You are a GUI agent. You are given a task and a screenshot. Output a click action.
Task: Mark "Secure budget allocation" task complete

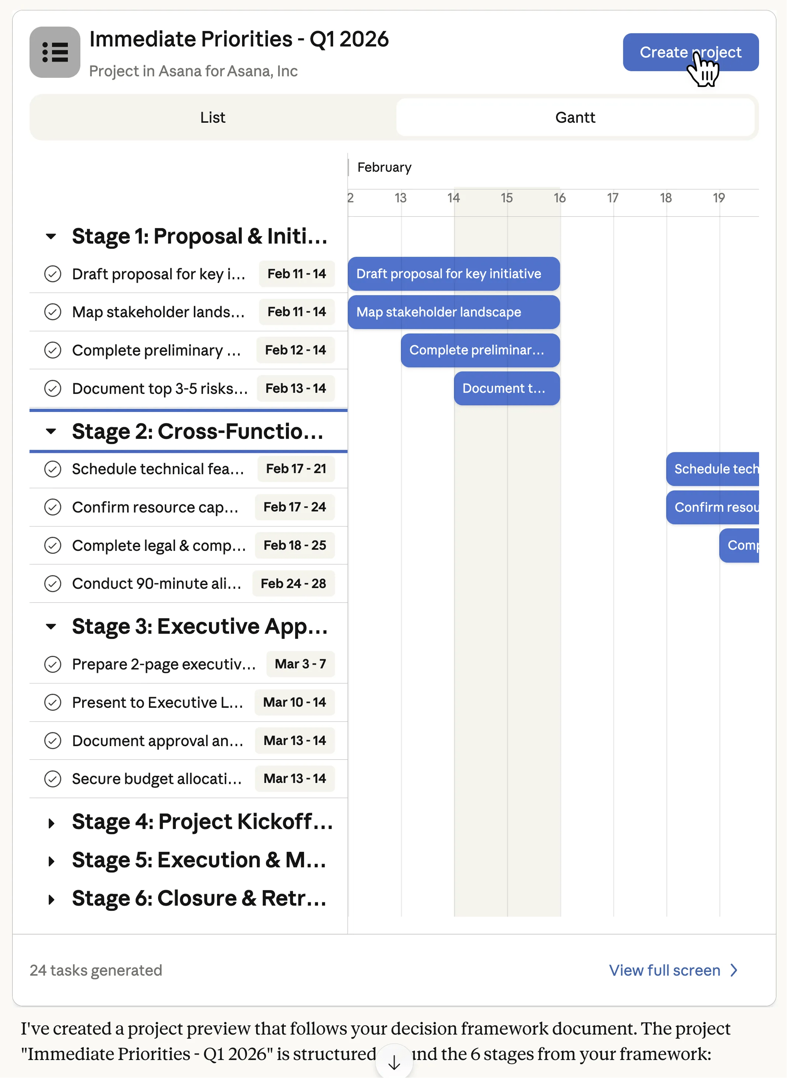53,778
